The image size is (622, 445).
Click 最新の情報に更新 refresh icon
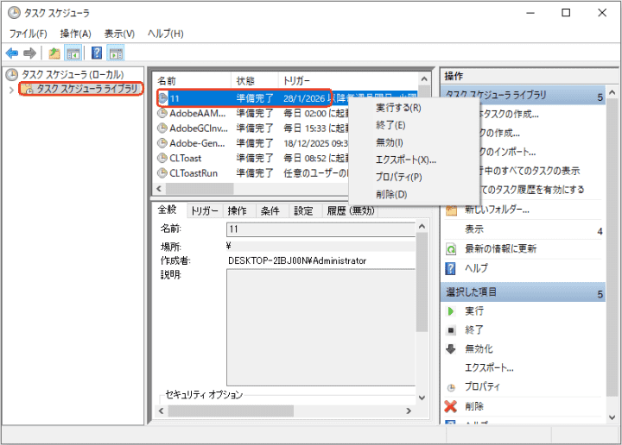450,248
